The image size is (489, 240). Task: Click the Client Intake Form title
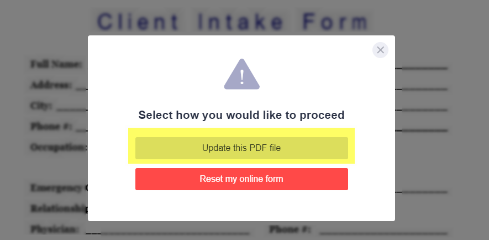233,22
